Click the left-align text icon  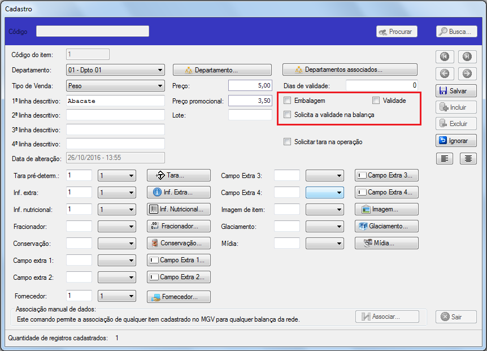click(x=445, y=158)
